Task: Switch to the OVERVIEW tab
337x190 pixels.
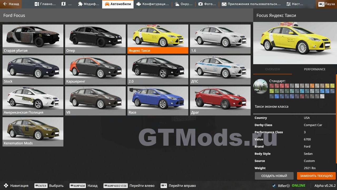Action: pyautogui.click(x=272, y=69)
